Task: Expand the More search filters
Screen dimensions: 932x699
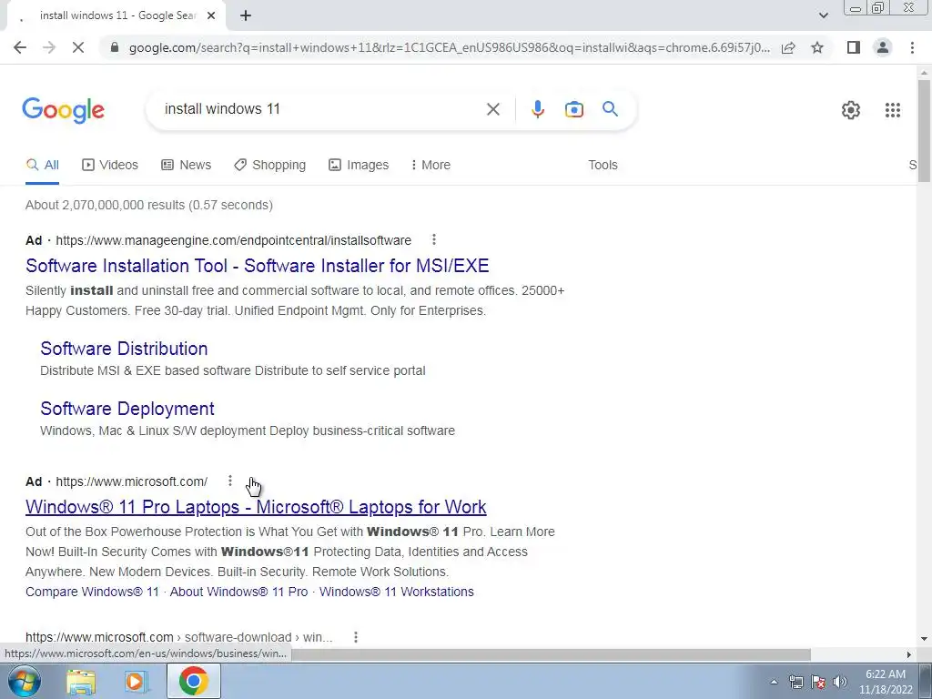Action: (x=431, y=165)
